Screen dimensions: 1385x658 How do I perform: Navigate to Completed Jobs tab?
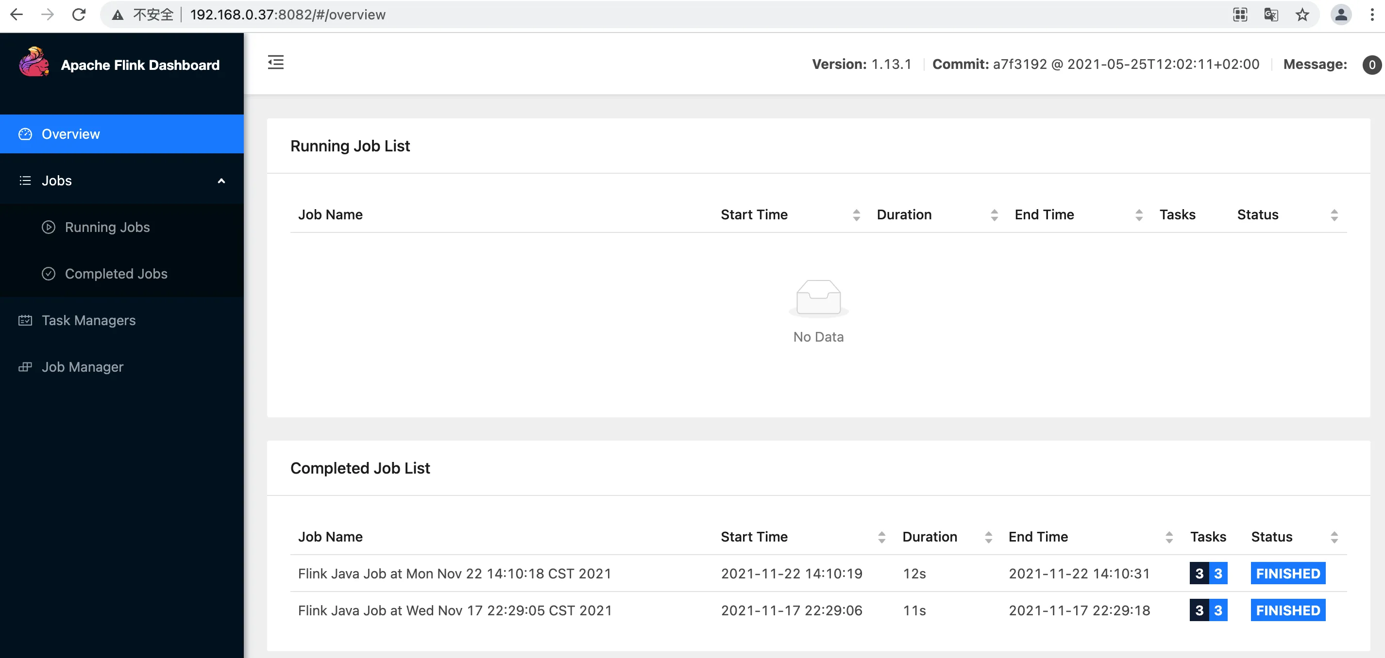pyautogui.click(x=116, y=273)
